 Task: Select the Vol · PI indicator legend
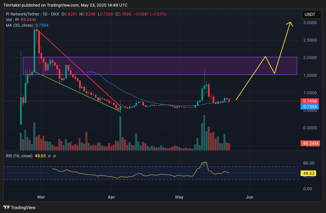pos(13,20)
